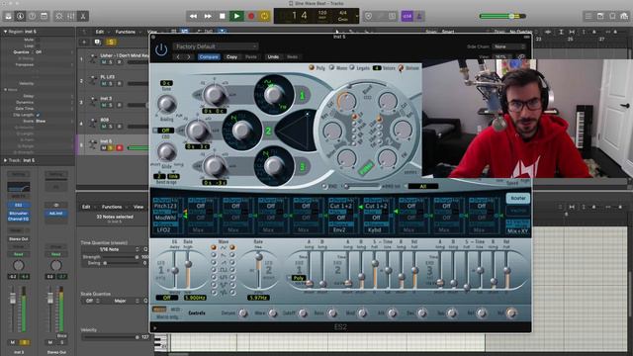Open the Factory Default preset menu
This screenshot has height=356, width=633.
tap(216, 46)
